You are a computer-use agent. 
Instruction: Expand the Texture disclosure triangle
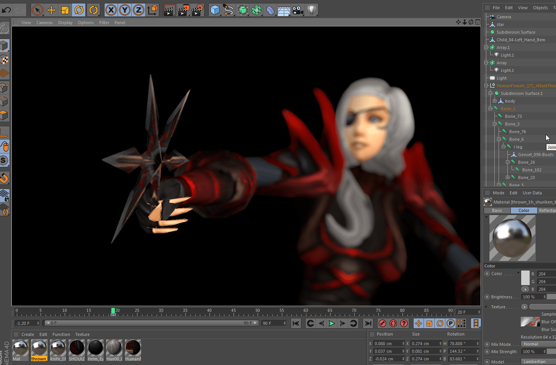(x=486, y=307)
